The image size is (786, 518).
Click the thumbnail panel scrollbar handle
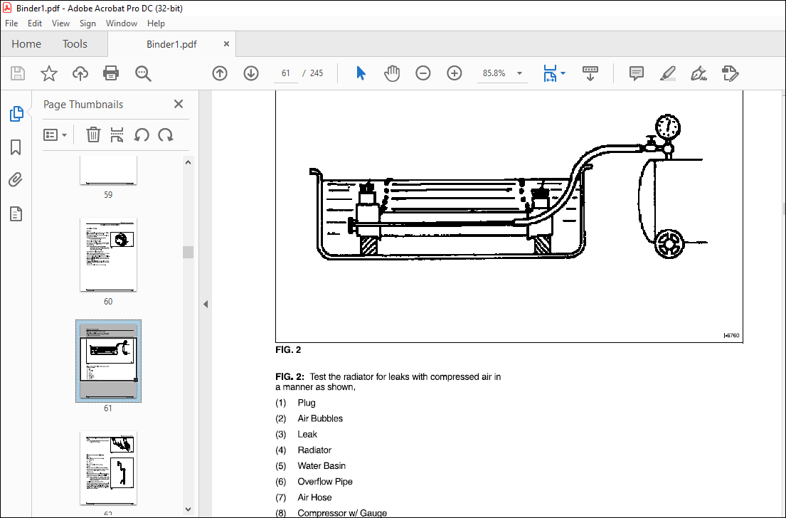[x=188, y=252]
